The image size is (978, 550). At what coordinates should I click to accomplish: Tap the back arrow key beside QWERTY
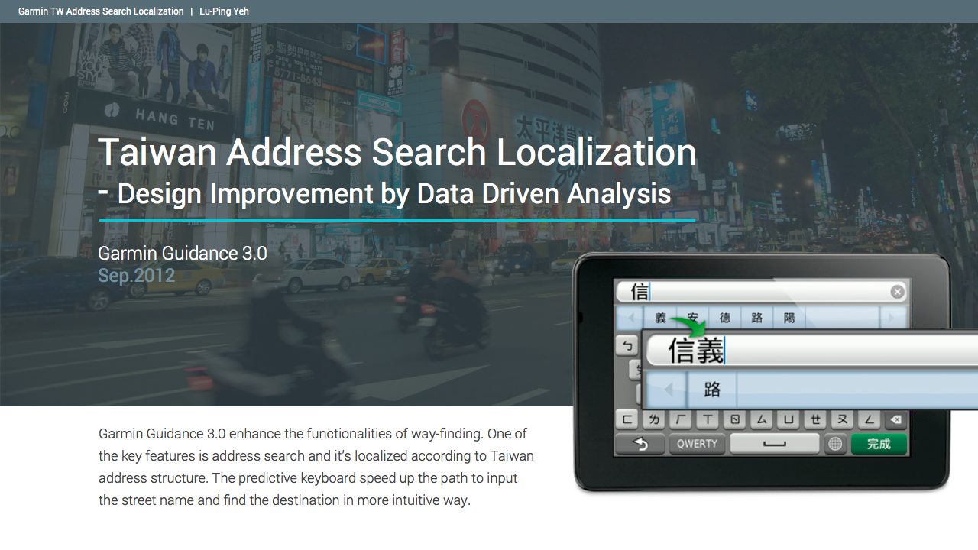[640, 444]
